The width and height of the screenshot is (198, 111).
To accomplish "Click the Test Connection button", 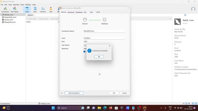I will point(74,93).
